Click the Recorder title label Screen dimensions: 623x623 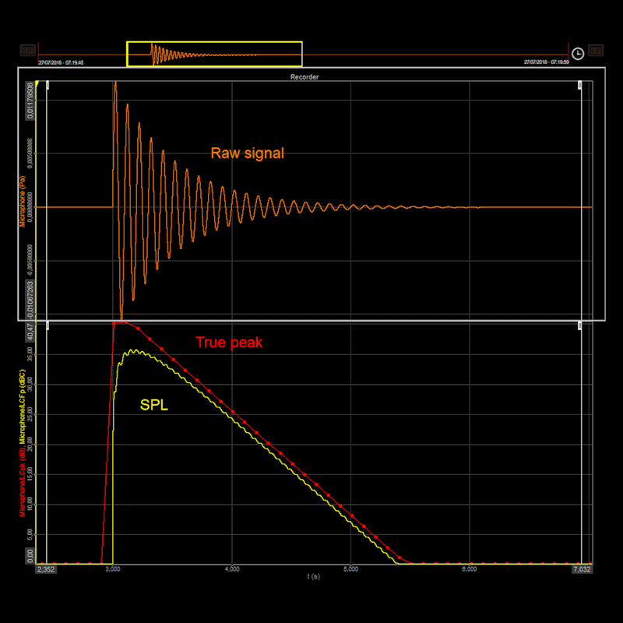[304, 77]
